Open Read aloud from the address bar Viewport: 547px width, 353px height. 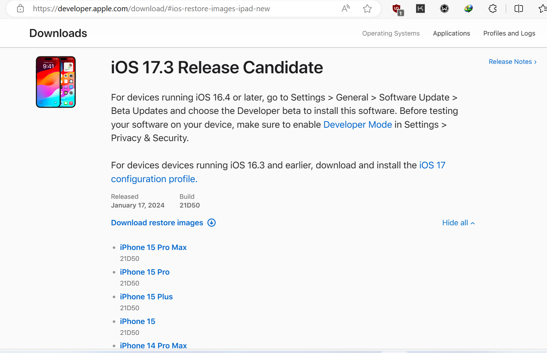point(346,9)
